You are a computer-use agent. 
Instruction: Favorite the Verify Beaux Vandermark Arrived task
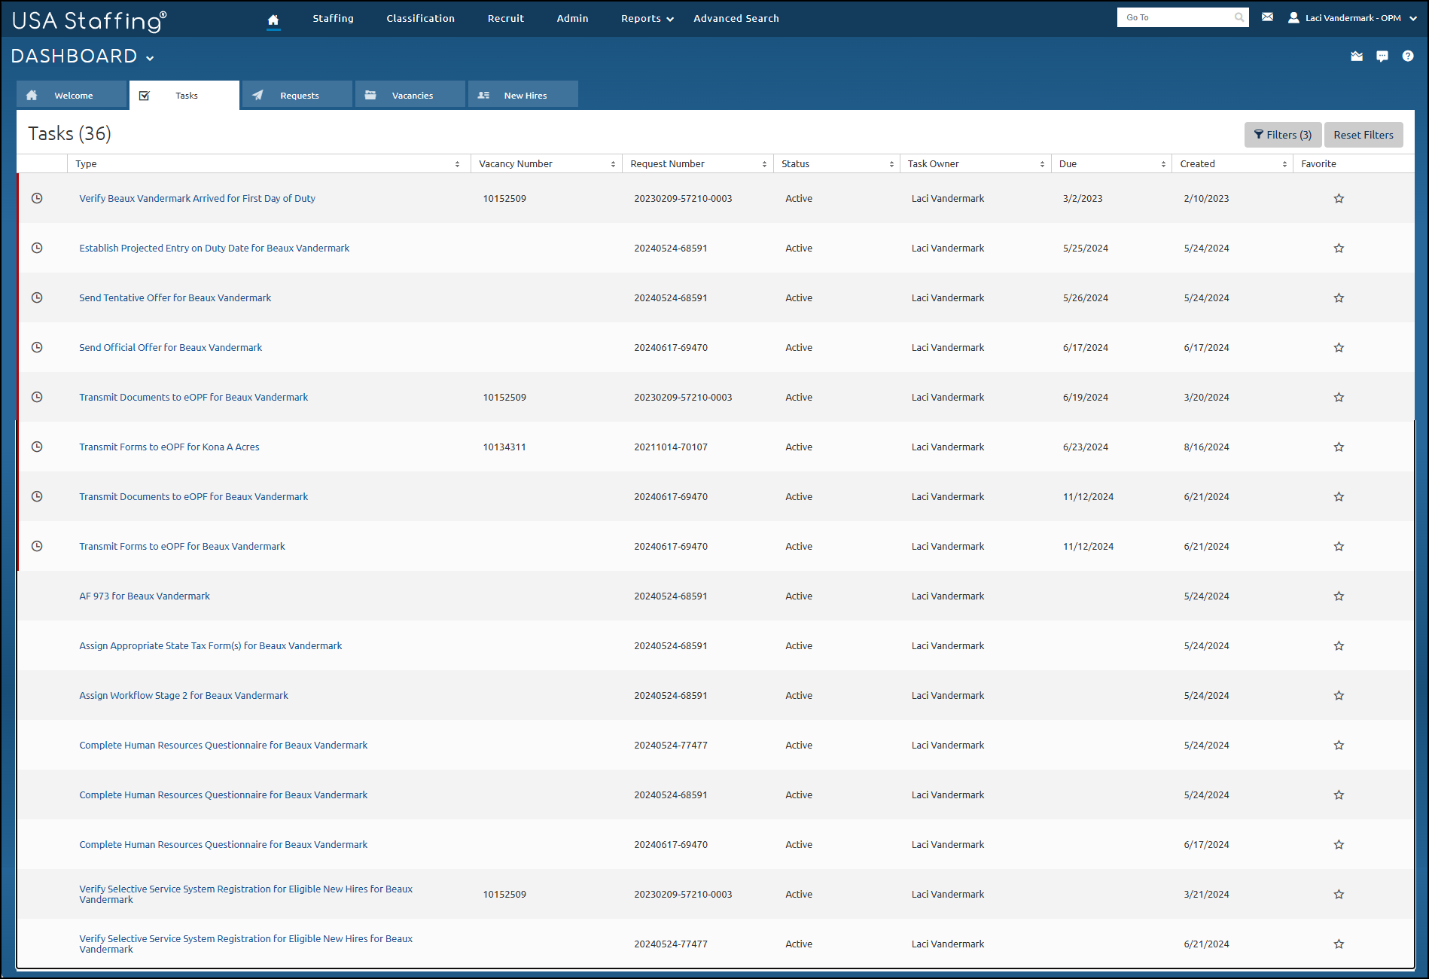pos(1339,198)
